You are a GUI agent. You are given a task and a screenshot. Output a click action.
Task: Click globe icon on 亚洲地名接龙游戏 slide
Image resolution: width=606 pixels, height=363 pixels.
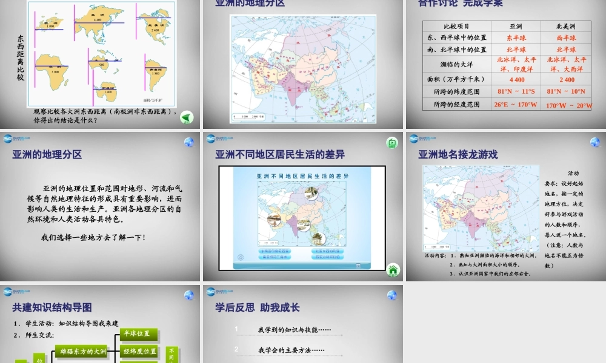[x=595, y=142]
